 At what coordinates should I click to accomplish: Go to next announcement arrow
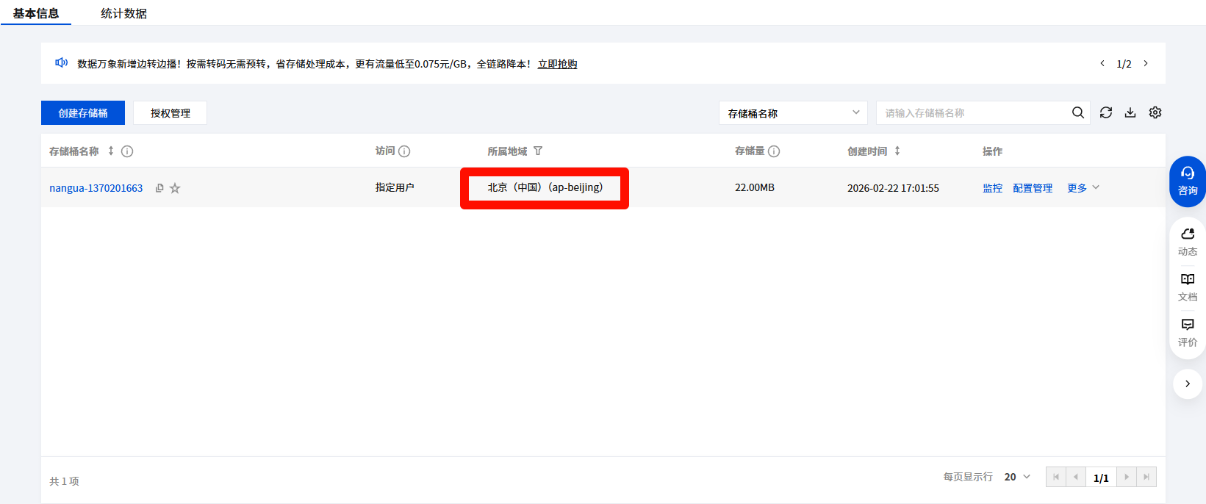pos(1145,64)
